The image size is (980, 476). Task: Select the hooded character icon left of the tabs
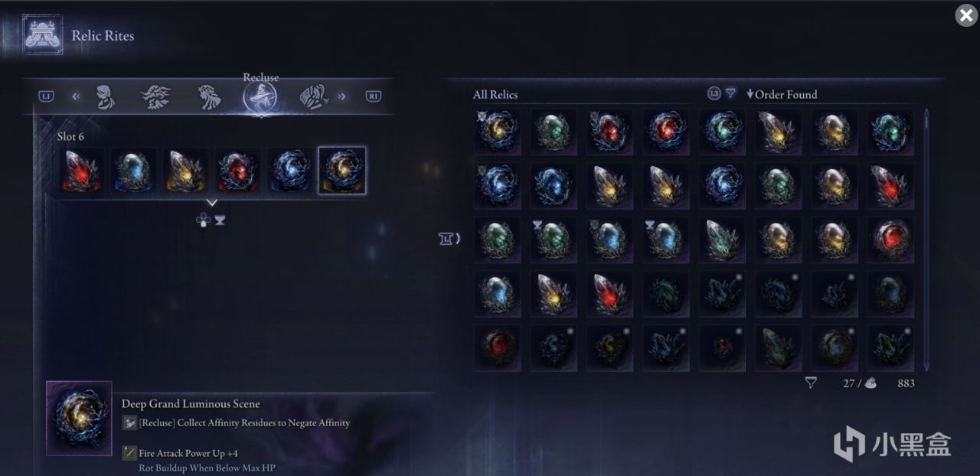105,96
